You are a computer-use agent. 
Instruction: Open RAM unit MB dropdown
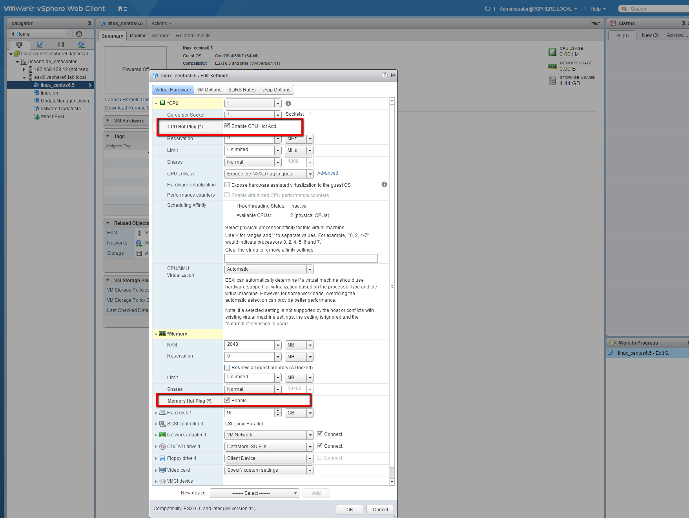[299, 345]
